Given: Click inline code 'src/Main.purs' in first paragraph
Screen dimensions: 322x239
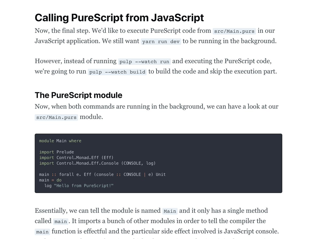Looking at the screenshot, I should coord(234,31).
